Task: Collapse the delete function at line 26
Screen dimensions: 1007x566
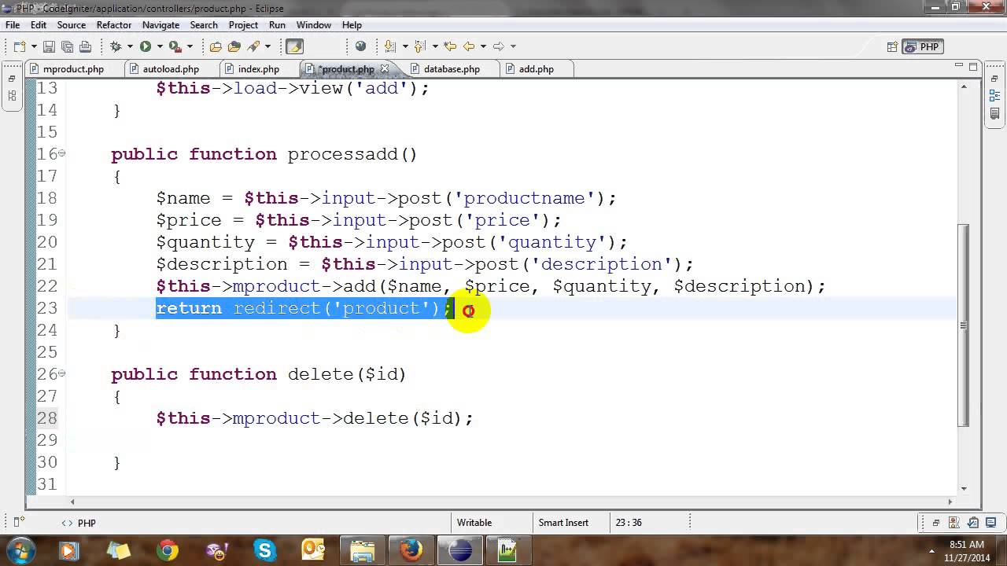Action: coord(61,373)
